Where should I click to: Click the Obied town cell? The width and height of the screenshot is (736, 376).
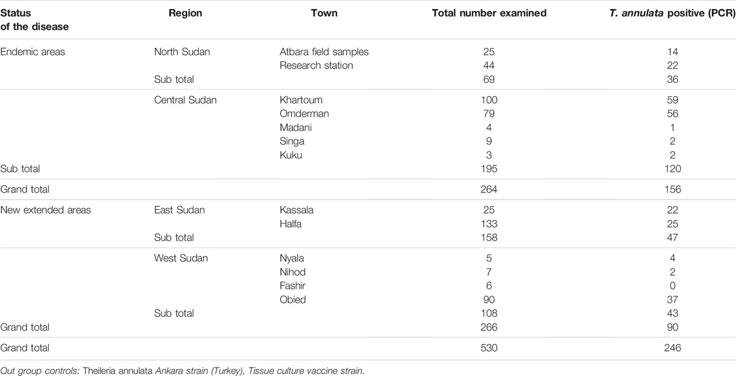292,300
